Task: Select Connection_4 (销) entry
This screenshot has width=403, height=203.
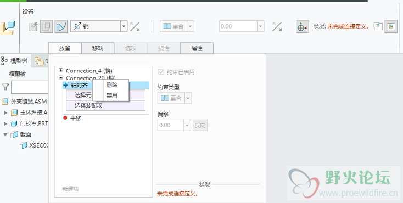Action: (x=89, y=71)
